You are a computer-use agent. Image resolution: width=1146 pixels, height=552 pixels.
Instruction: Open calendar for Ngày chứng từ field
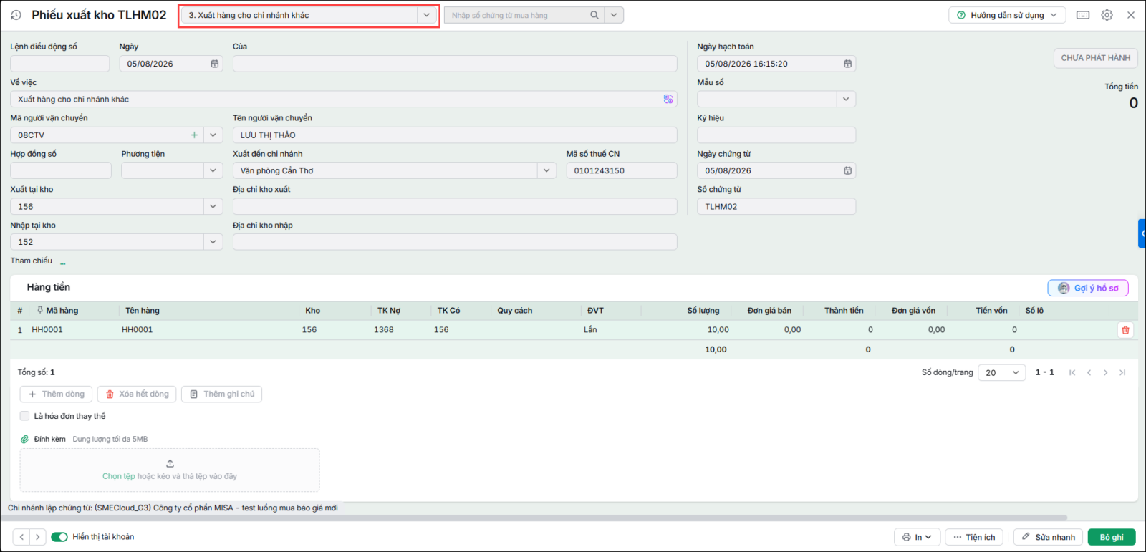point(848,170)
